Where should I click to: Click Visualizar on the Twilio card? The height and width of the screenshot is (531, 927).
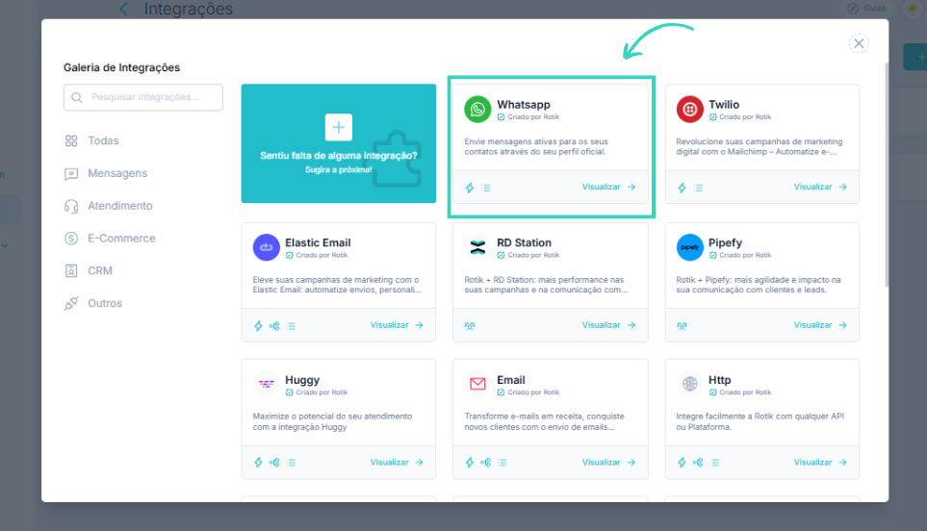pyautogui.click(x=820, y=187)
